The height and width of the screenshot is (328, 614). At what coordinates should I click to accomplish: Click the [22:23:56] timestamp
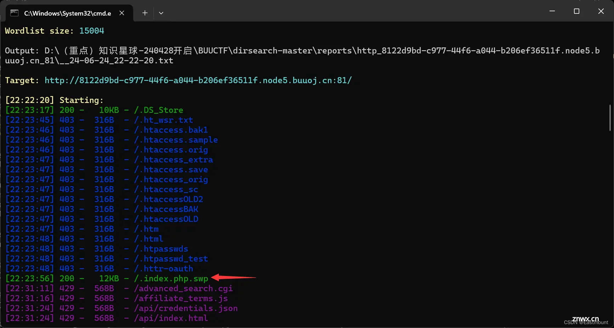[29, 278]
